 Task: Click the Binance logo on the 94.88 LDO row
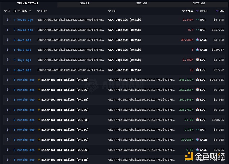click(x=39, y=120)
